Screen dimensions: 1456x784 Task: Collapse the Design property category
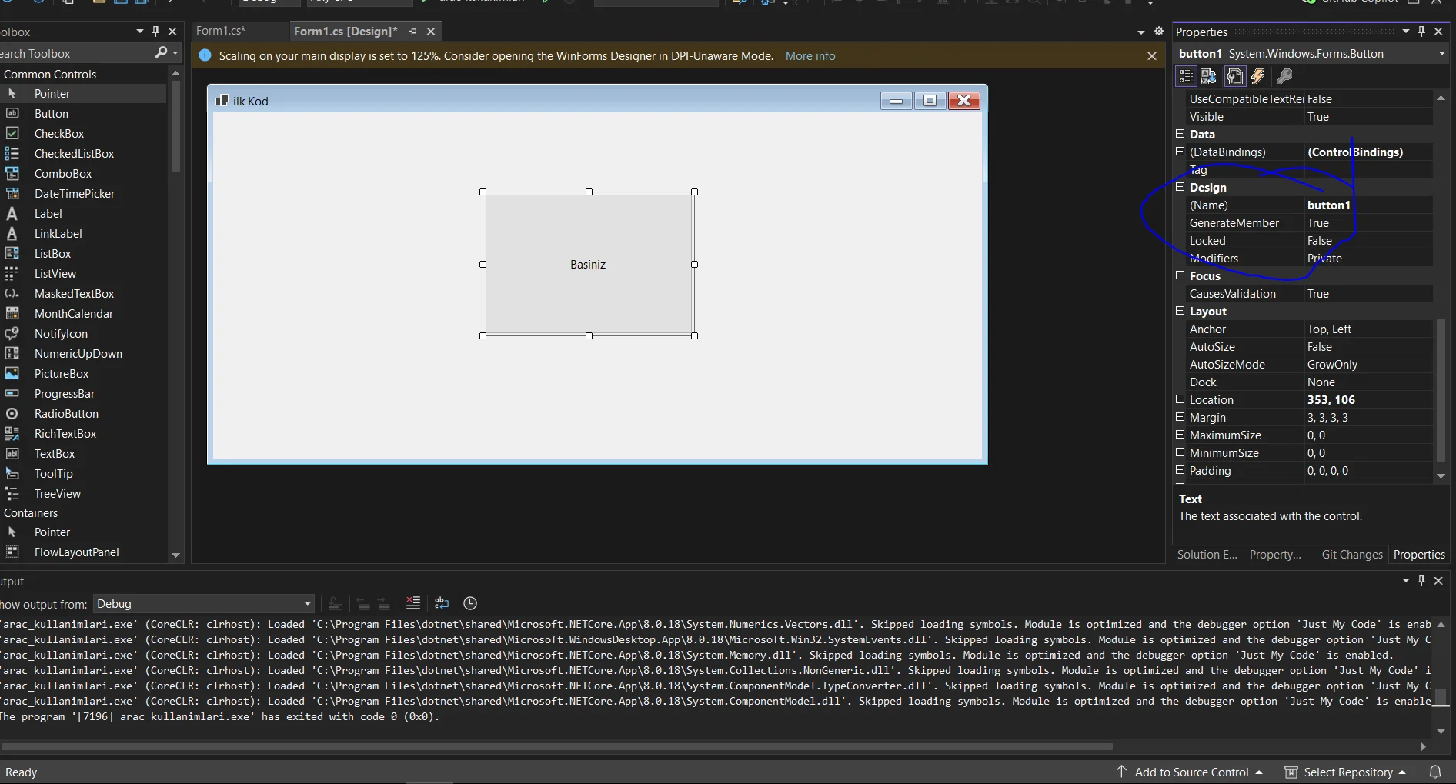[x=1180, y=187]
